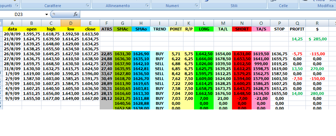Open the Appunti dialog launcher icon

coord(17,5)
